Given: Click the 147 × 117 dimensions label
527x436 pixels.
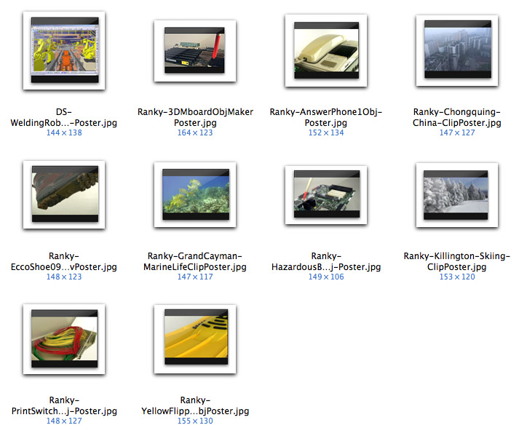Looking at the screenshot, I should pos(195,277).
